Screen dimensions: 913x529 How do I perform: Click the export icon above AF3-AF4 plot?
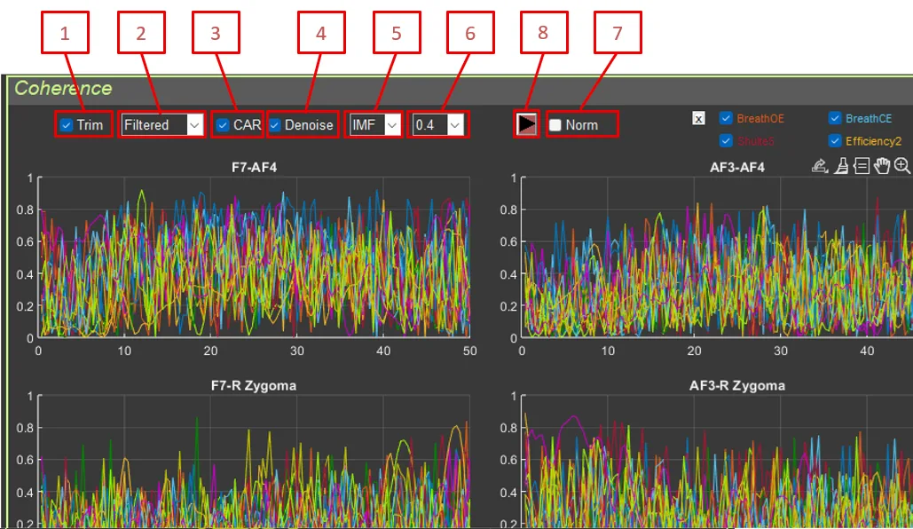pyautogui.click(x=821, y=166)
